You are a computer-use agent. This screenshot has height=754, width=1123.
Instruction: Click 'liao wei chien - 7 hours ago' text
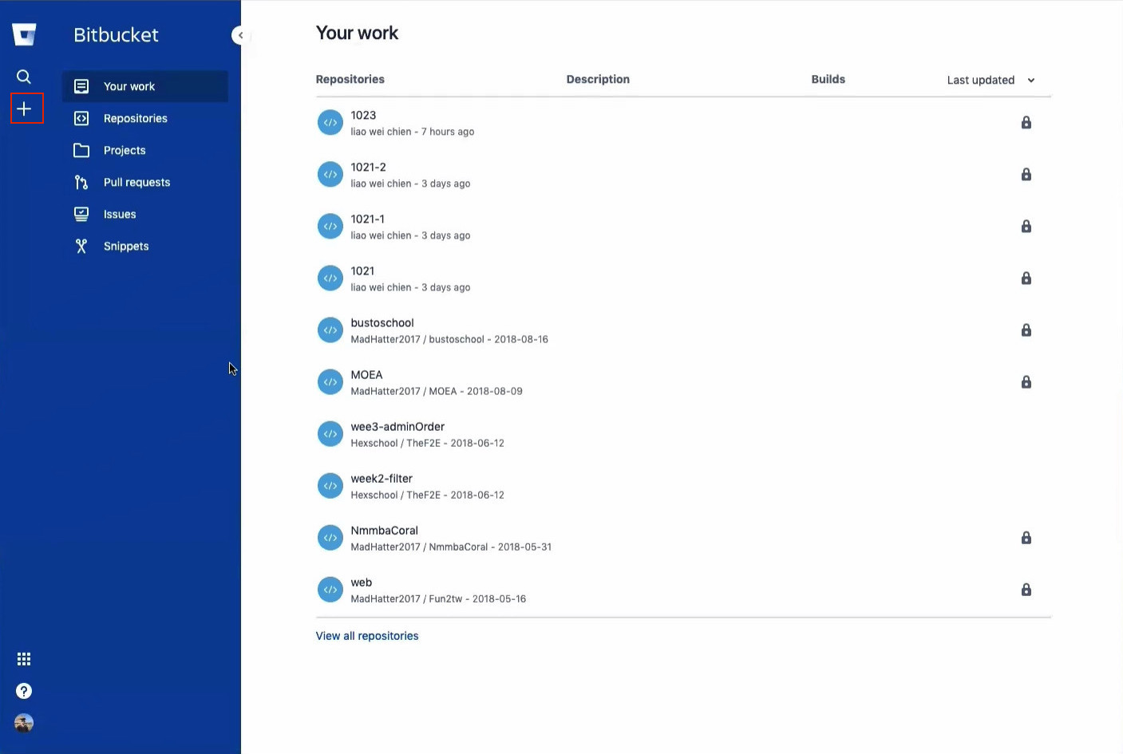412,132
